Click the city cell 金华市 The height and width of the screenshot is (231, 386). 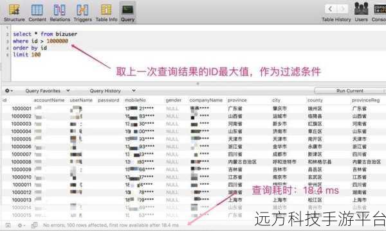coord(280,146)
